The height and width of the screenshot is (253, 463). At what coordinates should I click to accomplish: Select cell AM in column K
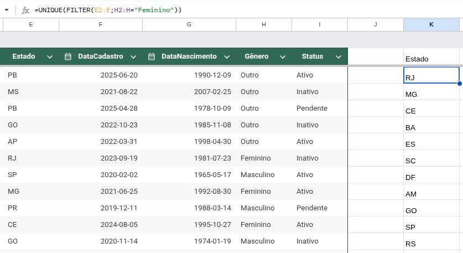tap(431, 191)
